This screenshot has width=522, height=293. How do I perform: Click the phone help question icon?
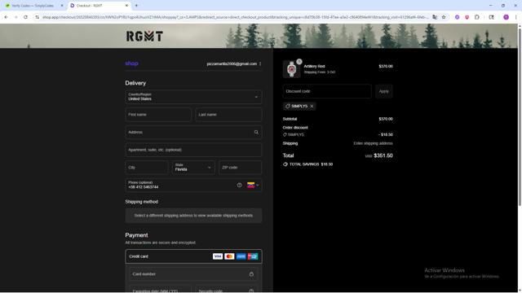[x=239, y=185]
